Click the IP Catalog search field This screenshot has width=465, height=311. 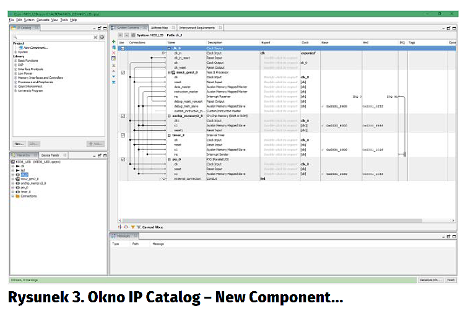click(52, 37)
